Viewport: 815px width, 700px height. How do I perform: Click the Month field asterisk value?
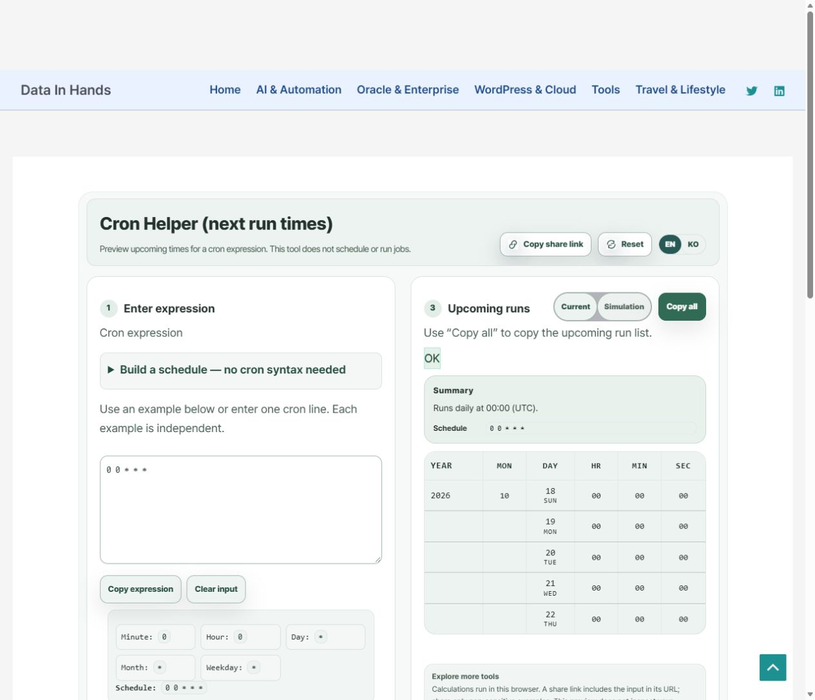tap(160, 668)
